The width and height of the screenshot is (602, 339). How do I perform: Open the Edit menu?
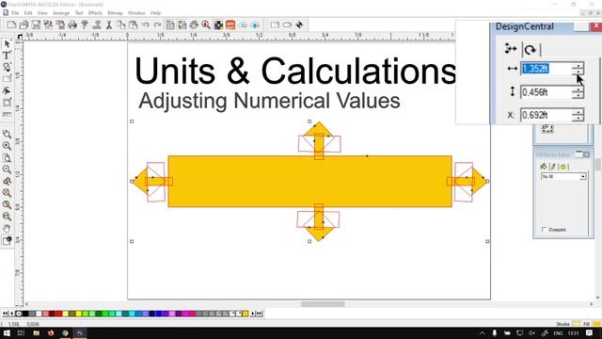[x=28, y=13]
